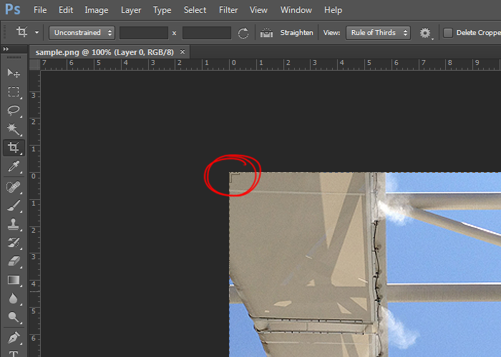Select the Move tool
This screenshot has width=501, height=357.
(14, 74)
